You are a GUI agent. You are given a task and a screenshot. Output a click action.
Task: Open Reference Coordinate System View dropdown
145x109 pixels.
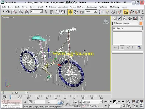(x=91, y=11)
